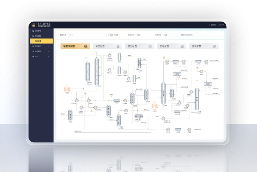Image resolution: width=257 pixels, height=172 pixels.
Task: Click the server icon on 信号配置 tab
Action: click(182, 47)
